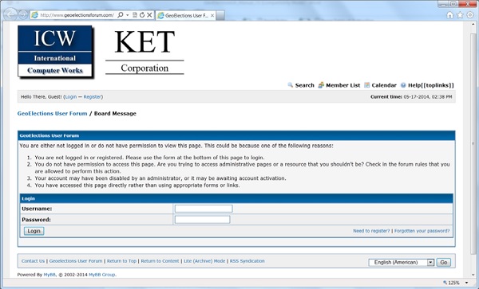
Task: Click the browser Forward arrow button
Action: pyautogui.click(x=23, y=14)
